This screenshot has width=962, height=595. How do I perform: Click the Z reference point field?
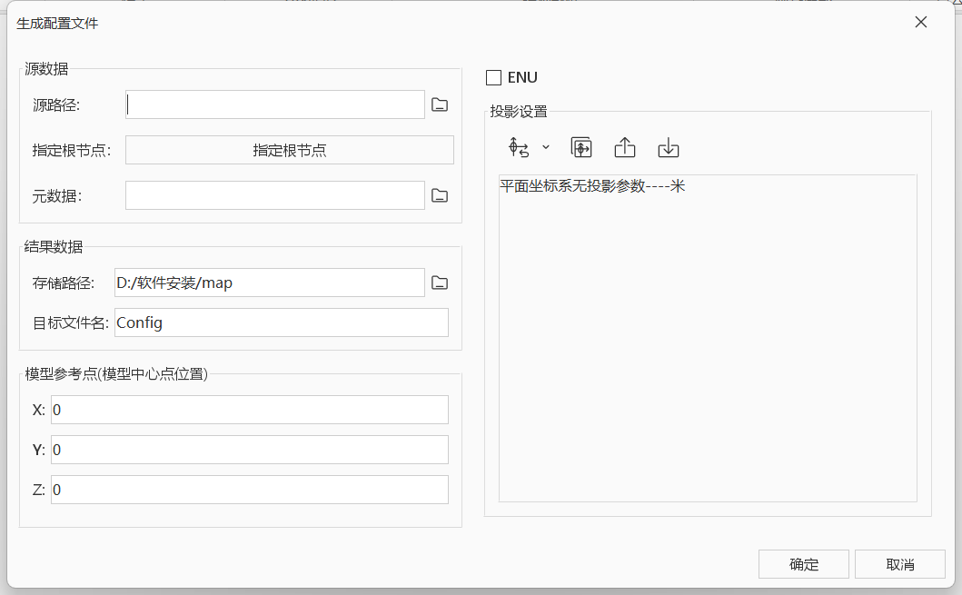click(x=250, y=490)
